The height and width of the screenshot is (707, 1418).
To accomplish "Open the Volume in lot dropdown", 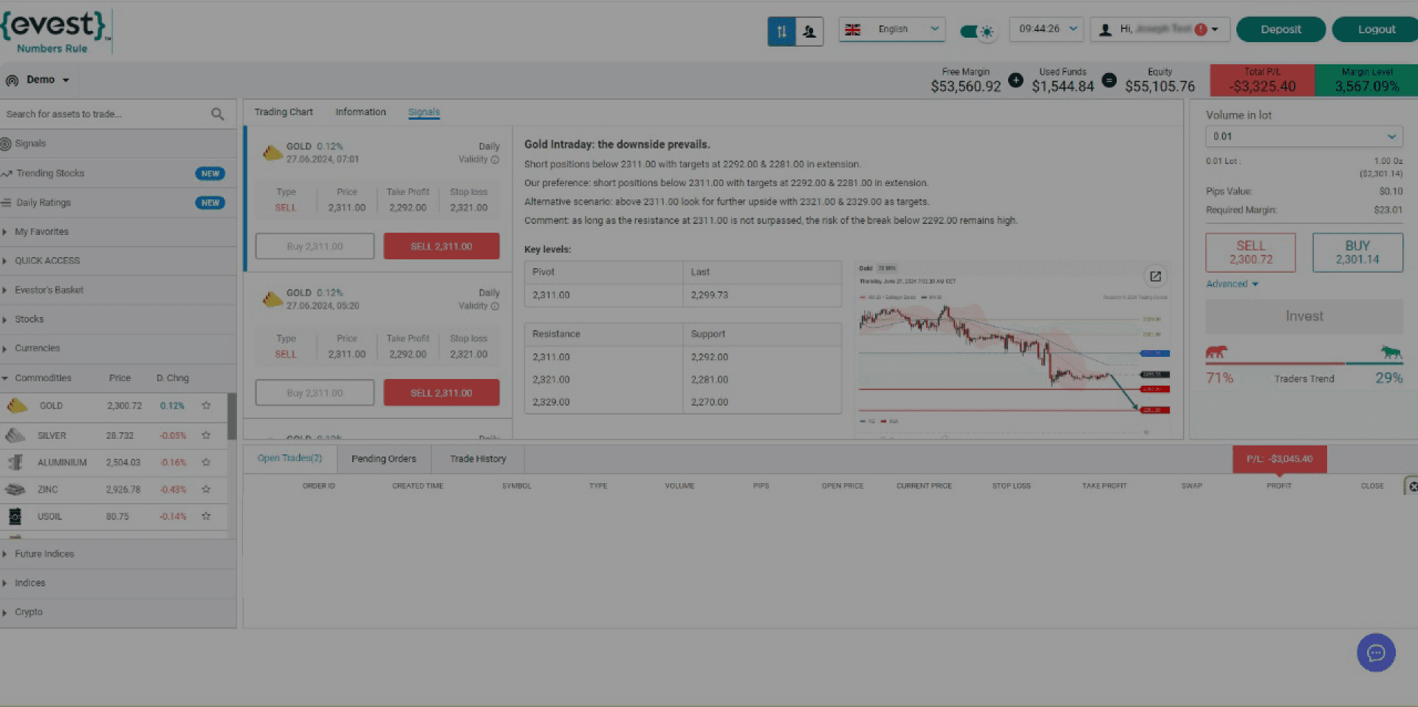I will tap(1304, 137).
